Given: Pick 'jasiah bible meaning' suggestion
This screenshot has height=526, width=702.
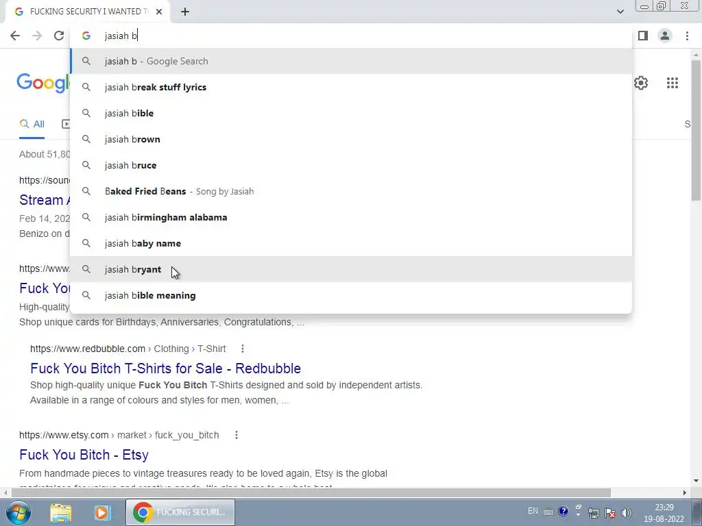Looking at the screenshot, I should tap(351, 295).
